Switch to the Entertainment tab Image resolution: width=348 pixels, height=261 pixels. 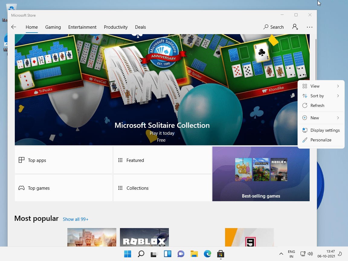click(82, 27)
